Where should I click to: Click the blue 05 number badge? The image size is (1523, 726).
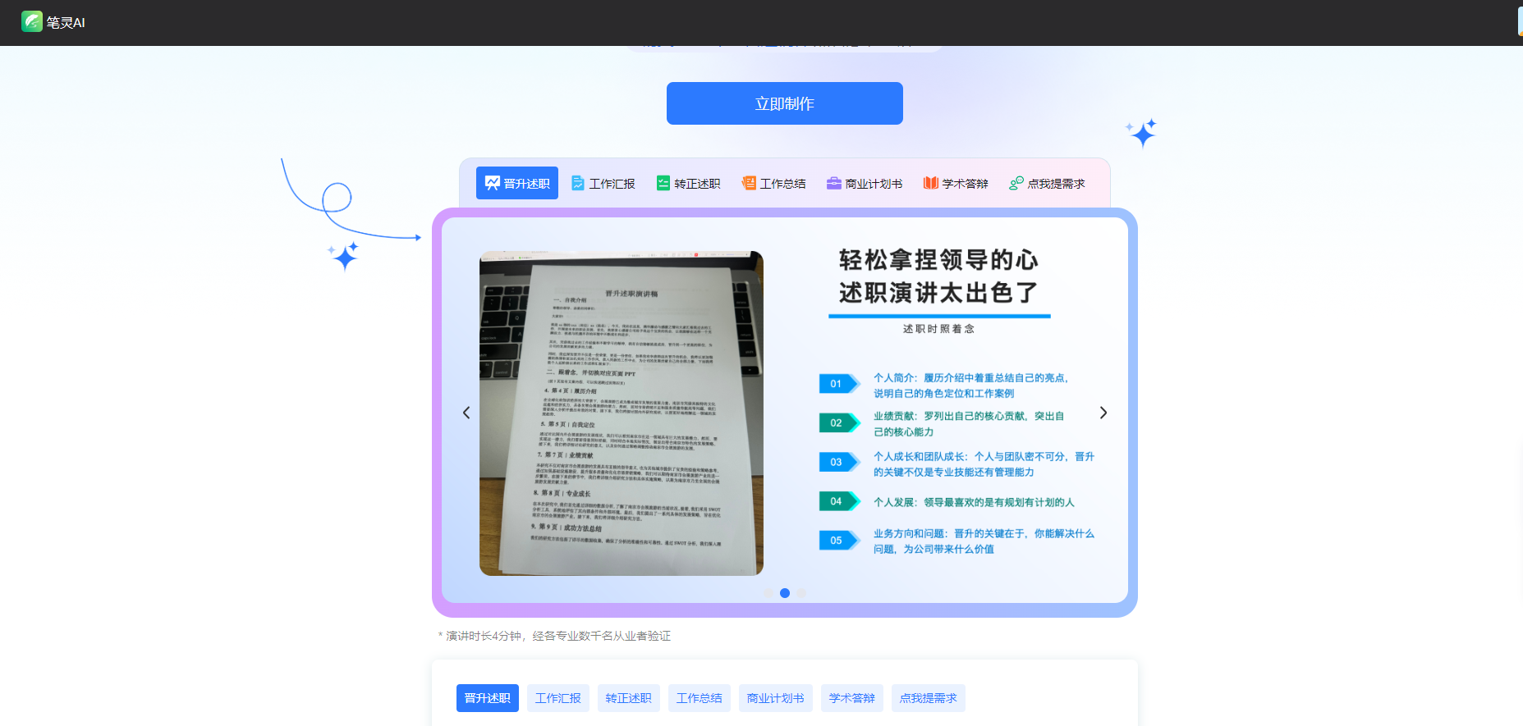839,541
